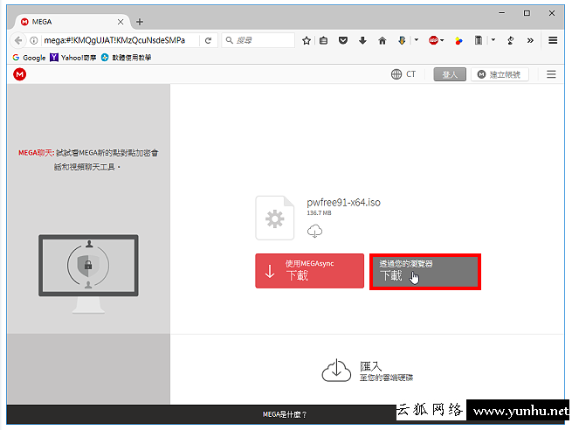Click the pwfree91-x64.iso file name
This screenshot has width=572, height=430.
click(344, 203)
